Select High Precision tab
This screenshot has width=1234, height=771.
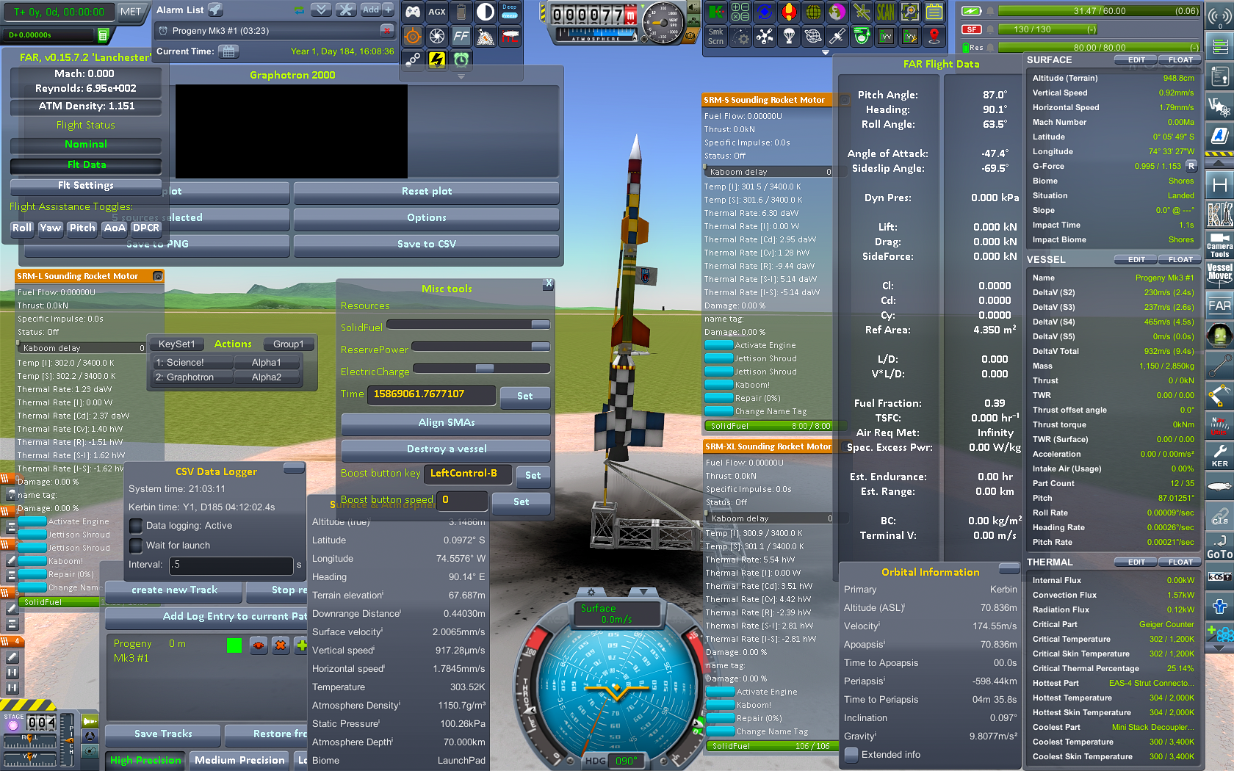pyautogui.click(x=145, y=760)
